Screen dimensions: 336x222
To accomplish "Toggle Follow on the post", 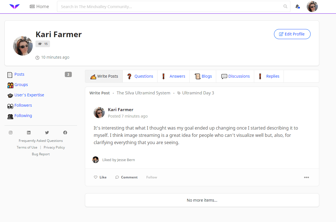I will [x=152, y=177].
